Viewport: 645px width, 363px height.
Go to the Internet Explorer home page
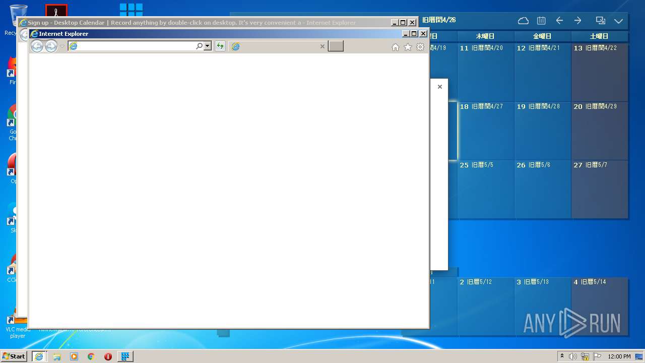tap(396, 47)
